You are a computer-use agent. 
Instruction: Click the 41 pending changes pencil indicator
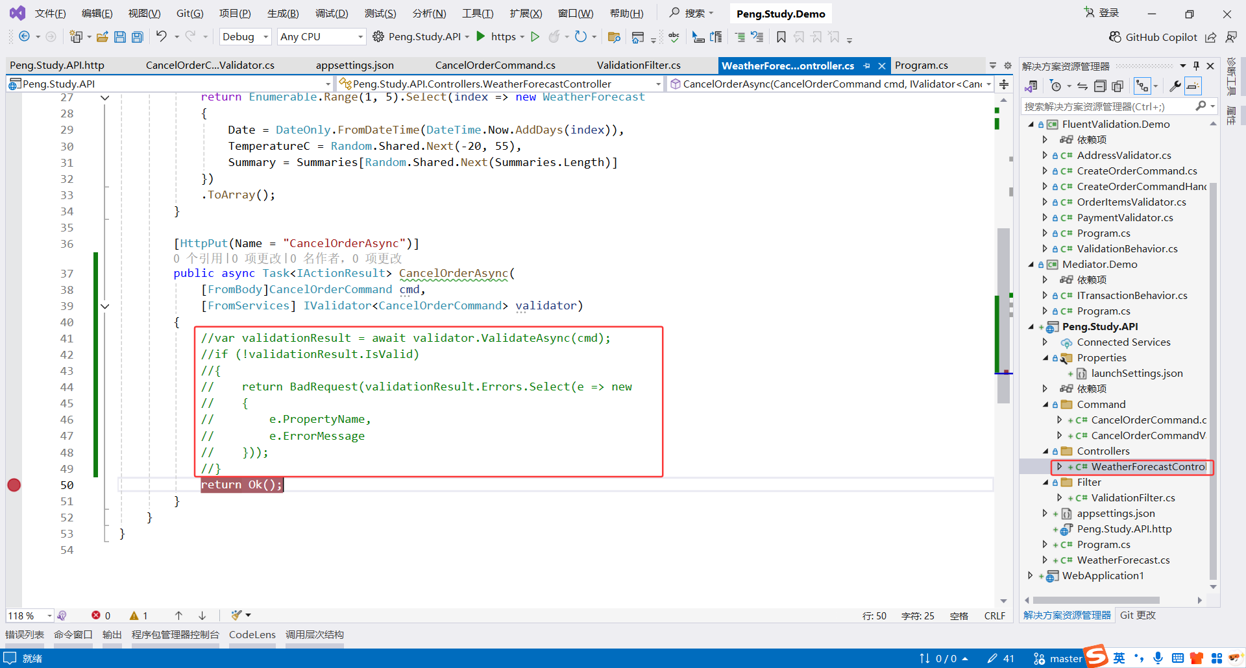tap(1001, 658)
